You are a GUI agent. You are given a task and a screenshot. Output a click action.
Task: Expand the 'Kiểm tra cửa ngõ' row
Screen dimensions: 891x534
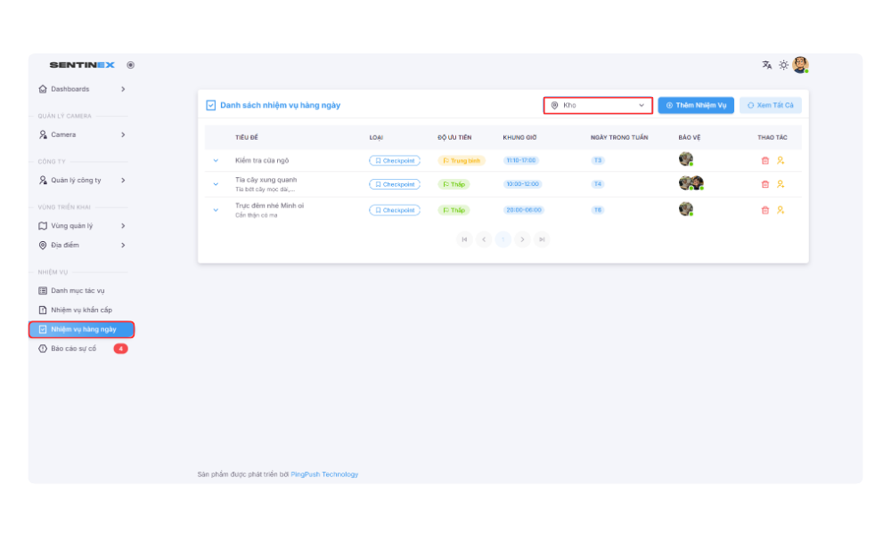(x=216, y=160)
